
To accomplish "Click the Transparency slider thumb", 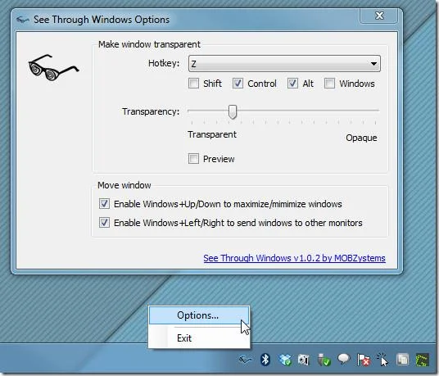I will 232,112.
